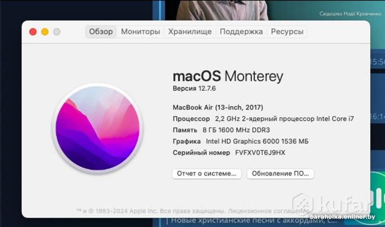Viewport: 385px width, 227px height.
Task: Click the kufar watermark hexagon logo
Action: (x=303, y=204)
